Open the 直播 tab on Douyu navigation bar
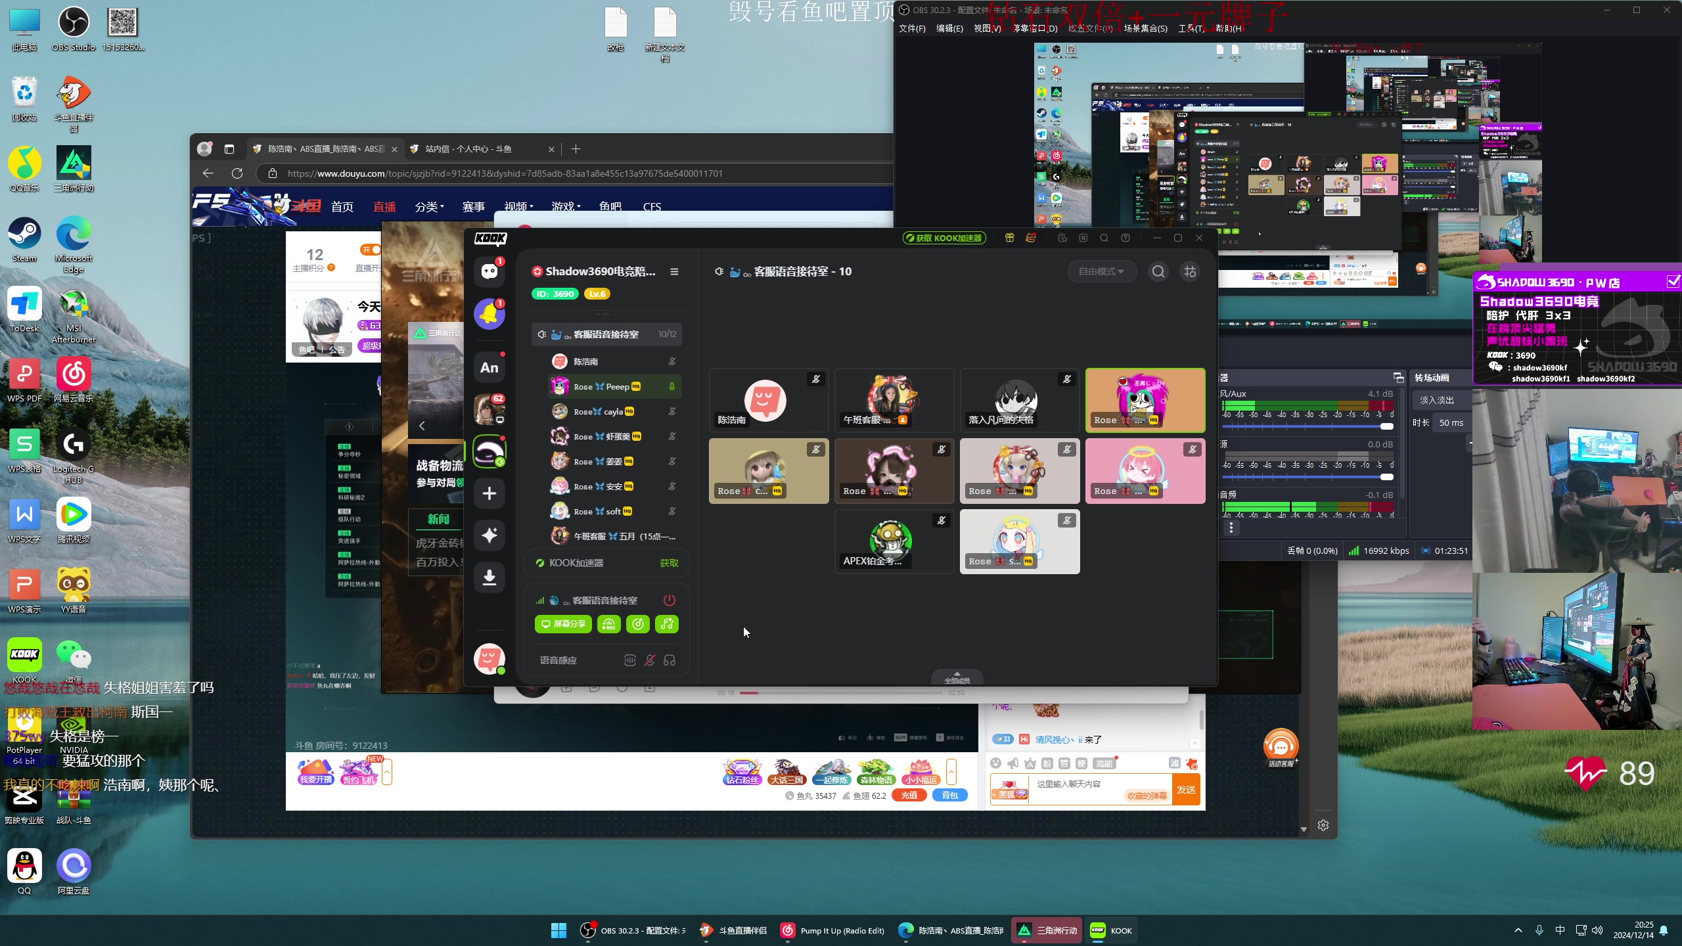This screenshot has height=946, width=1682. tap(384, 206)
